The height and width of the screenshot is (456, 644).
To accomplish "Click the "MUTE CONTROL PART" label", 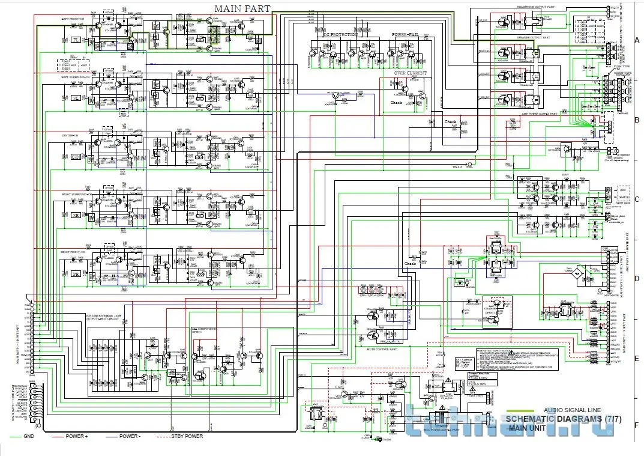I will [381, 348].
